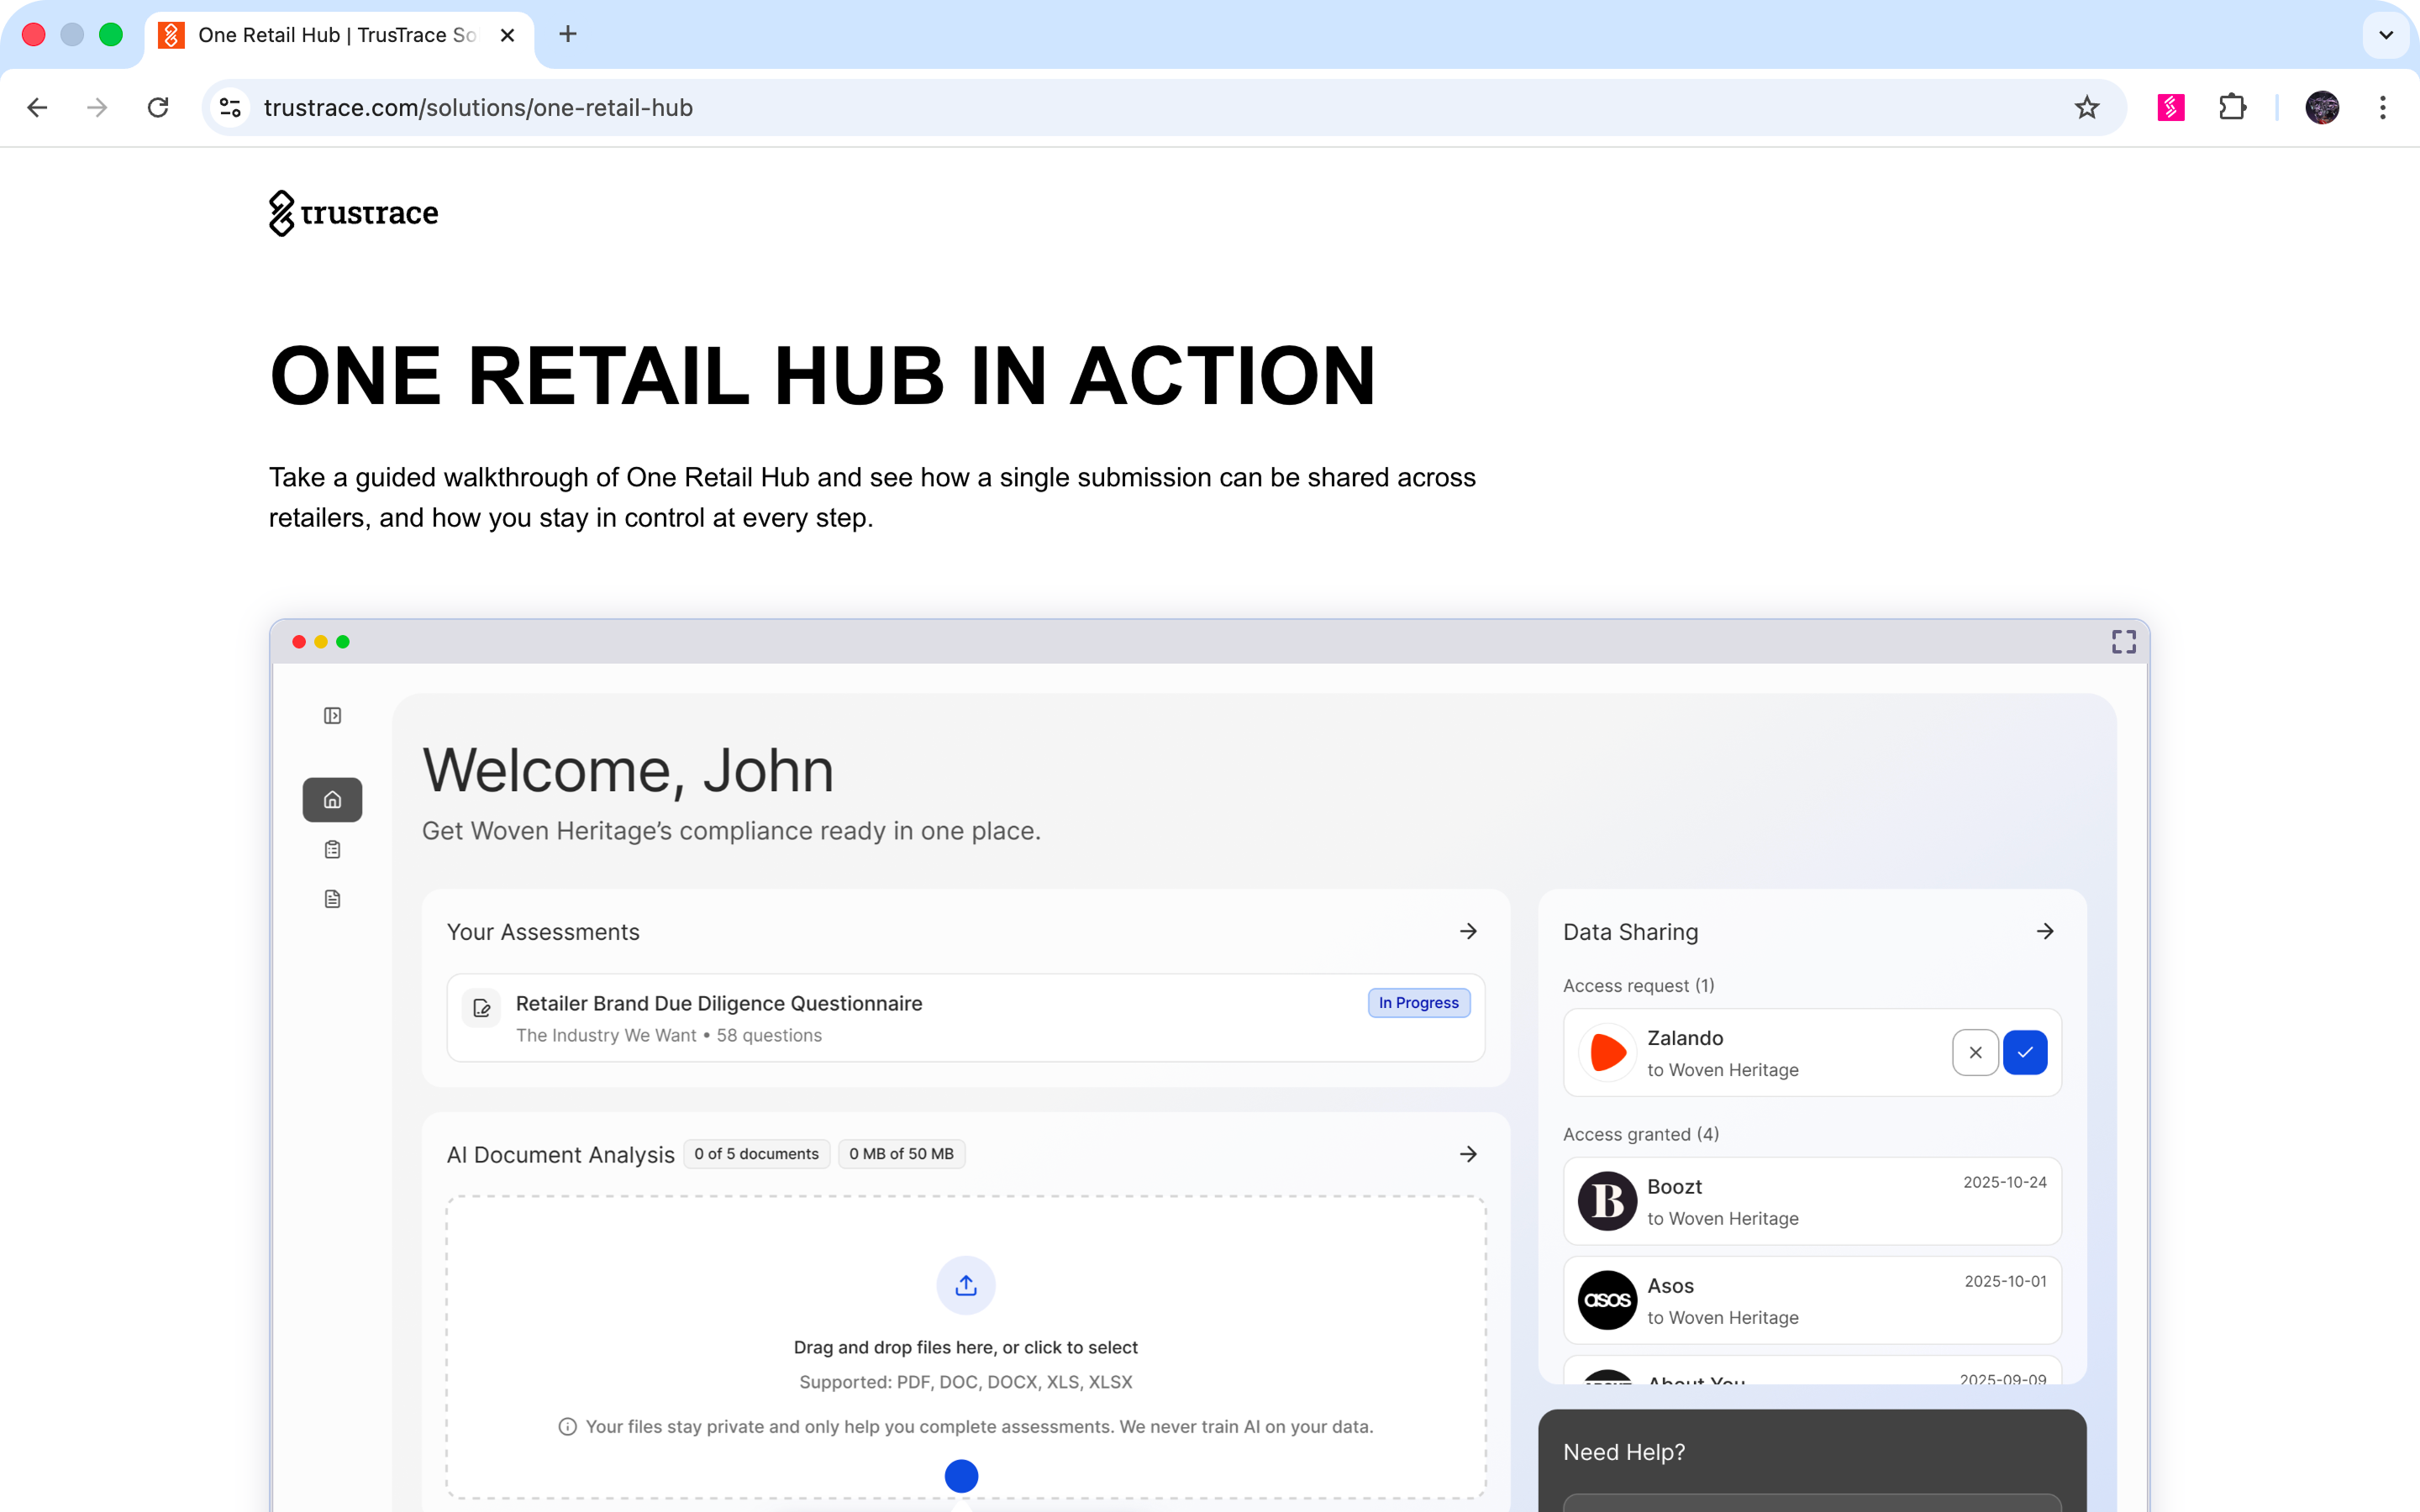
Task: Approve Zalando access request checkmark
Action: 2025,1052
